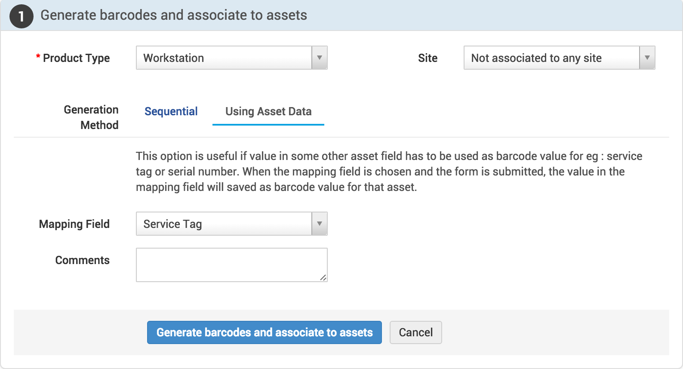Click inside the Comments text area
The width and height of the screenshot is (683, 369).
pyautogui.click(x=231, y=264)
